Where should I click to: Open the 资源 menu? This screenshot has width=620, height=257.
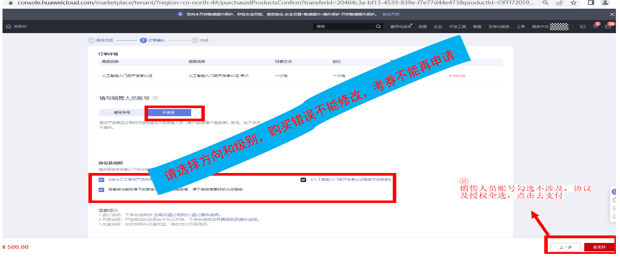coord(423,27)
